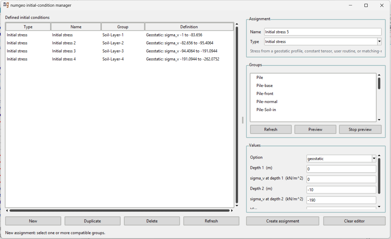The width and height of the screenshot is (391, 239).
Task: Click the Delete button
Action: click(152, 221)
